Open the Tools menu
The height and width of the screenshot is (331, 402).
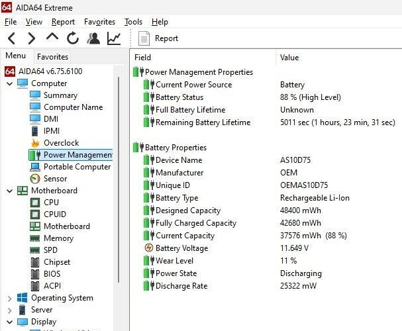pyautogui.click(x=133, y=22)
